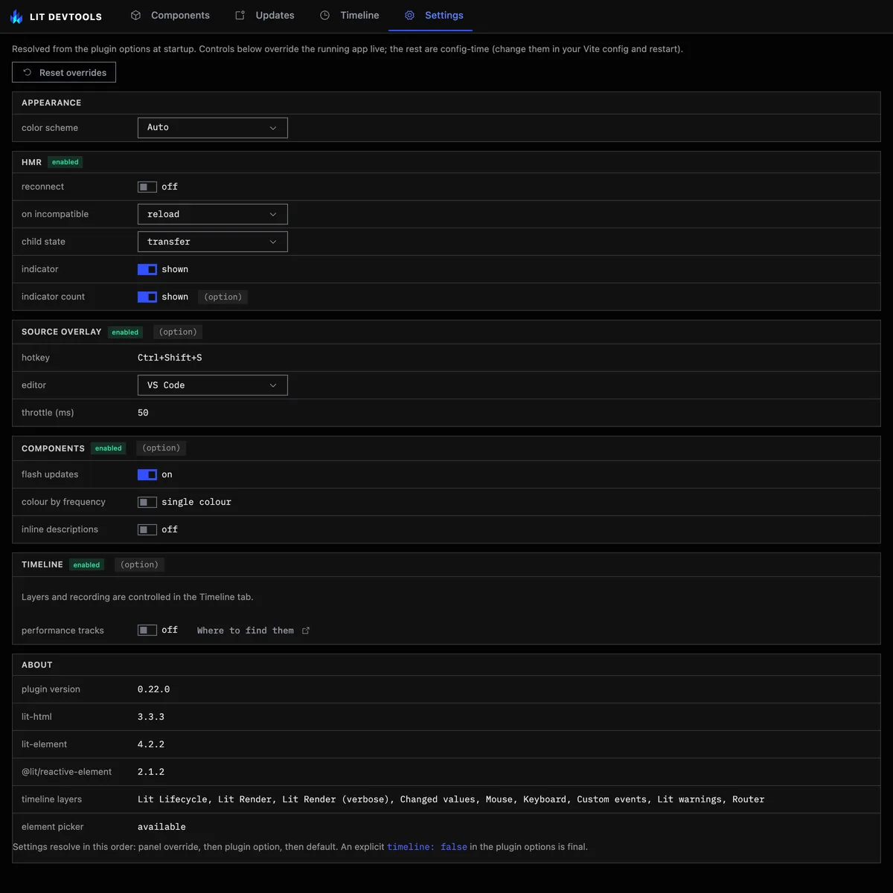893x893 pixels.
Task: Click the gear icon beside Settings
Action: click(409, 15)
